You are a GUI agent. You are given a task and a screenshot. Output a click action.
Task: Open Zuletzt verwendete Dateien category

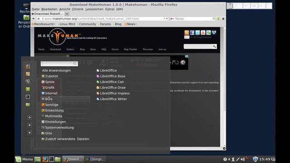(x=65, y=139)
